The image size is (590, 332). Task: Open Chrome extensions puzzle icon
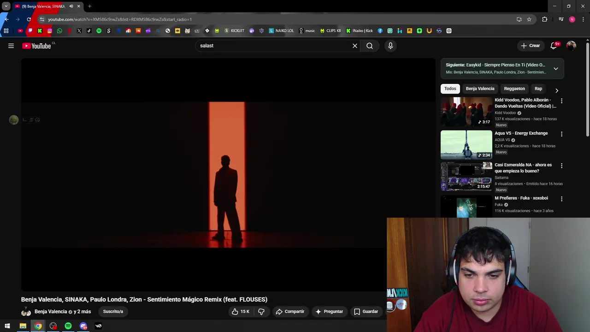tap(544, 19)
